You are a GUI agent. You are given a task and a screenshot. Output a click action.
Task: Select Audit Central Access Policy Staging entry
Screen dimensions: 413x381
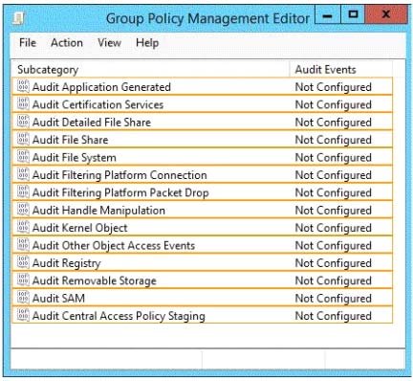coord(202,315)
